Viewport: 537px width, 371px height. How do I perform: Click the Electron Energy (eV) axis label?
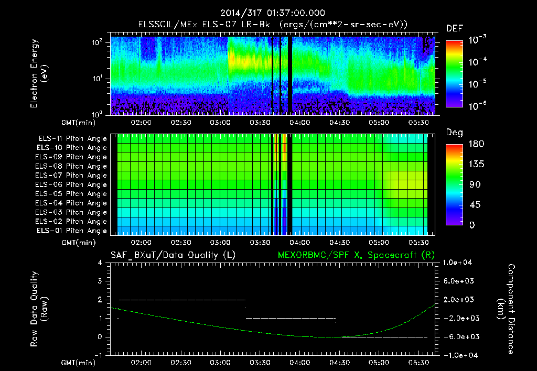39,73
